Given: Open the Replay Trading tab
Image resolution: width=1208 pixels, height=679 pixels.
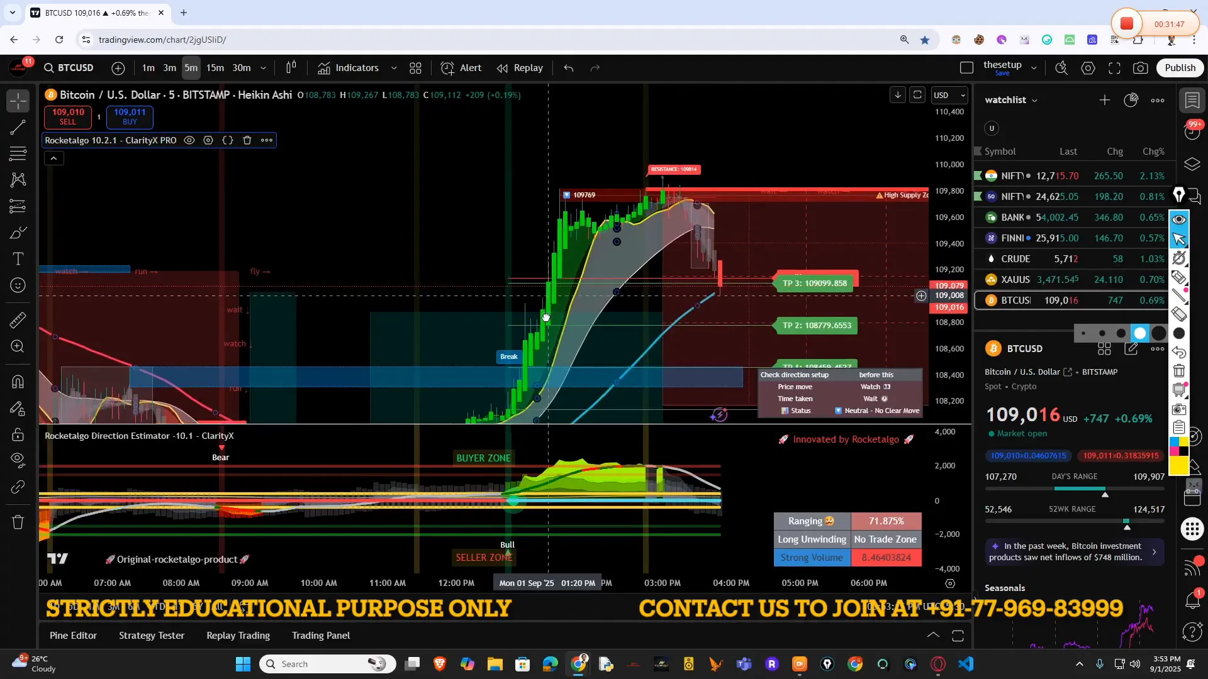Looking at the screenshot, I should pyautogui.click(x=238, y=635).
